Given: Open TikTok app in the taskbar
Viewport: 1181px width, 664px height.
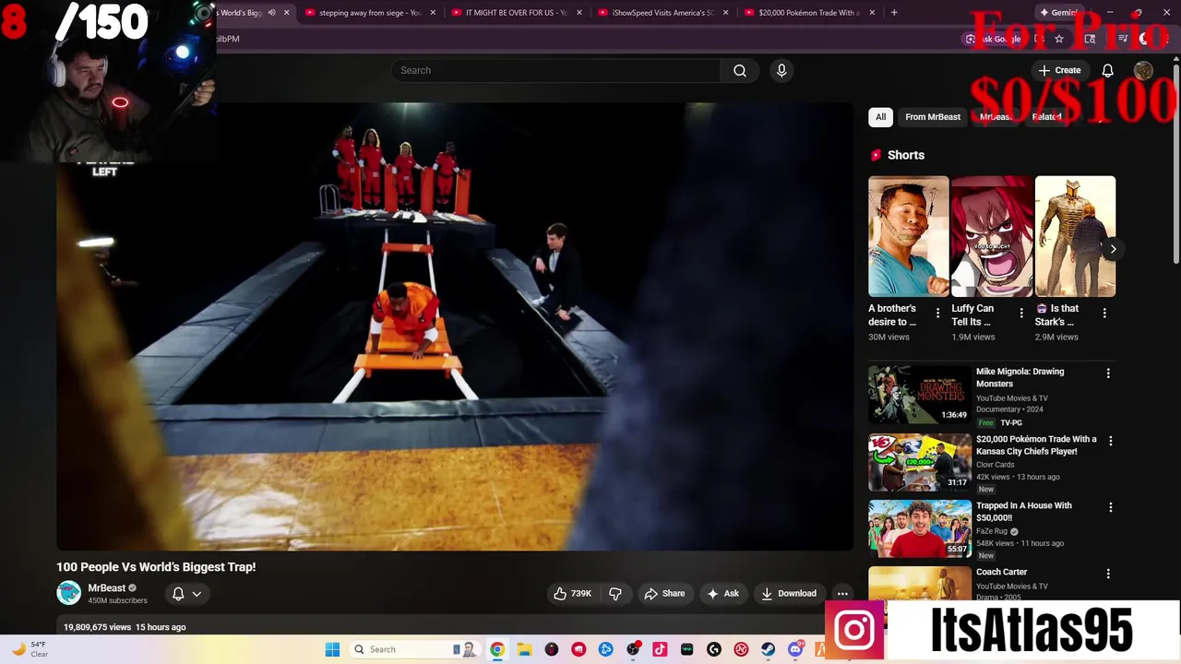Looking at the screenshot, I should pos(660,649).
